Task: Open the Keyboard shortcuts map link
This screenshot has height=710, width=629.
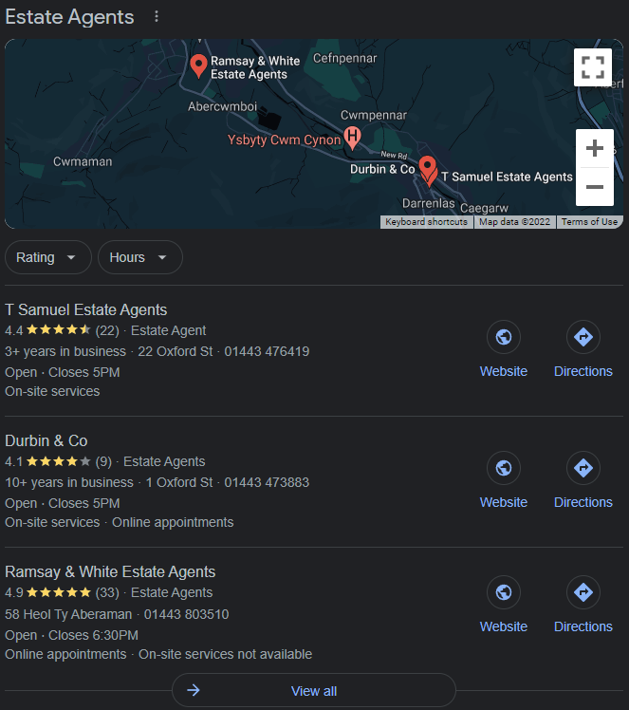Action: coord(426,222)
